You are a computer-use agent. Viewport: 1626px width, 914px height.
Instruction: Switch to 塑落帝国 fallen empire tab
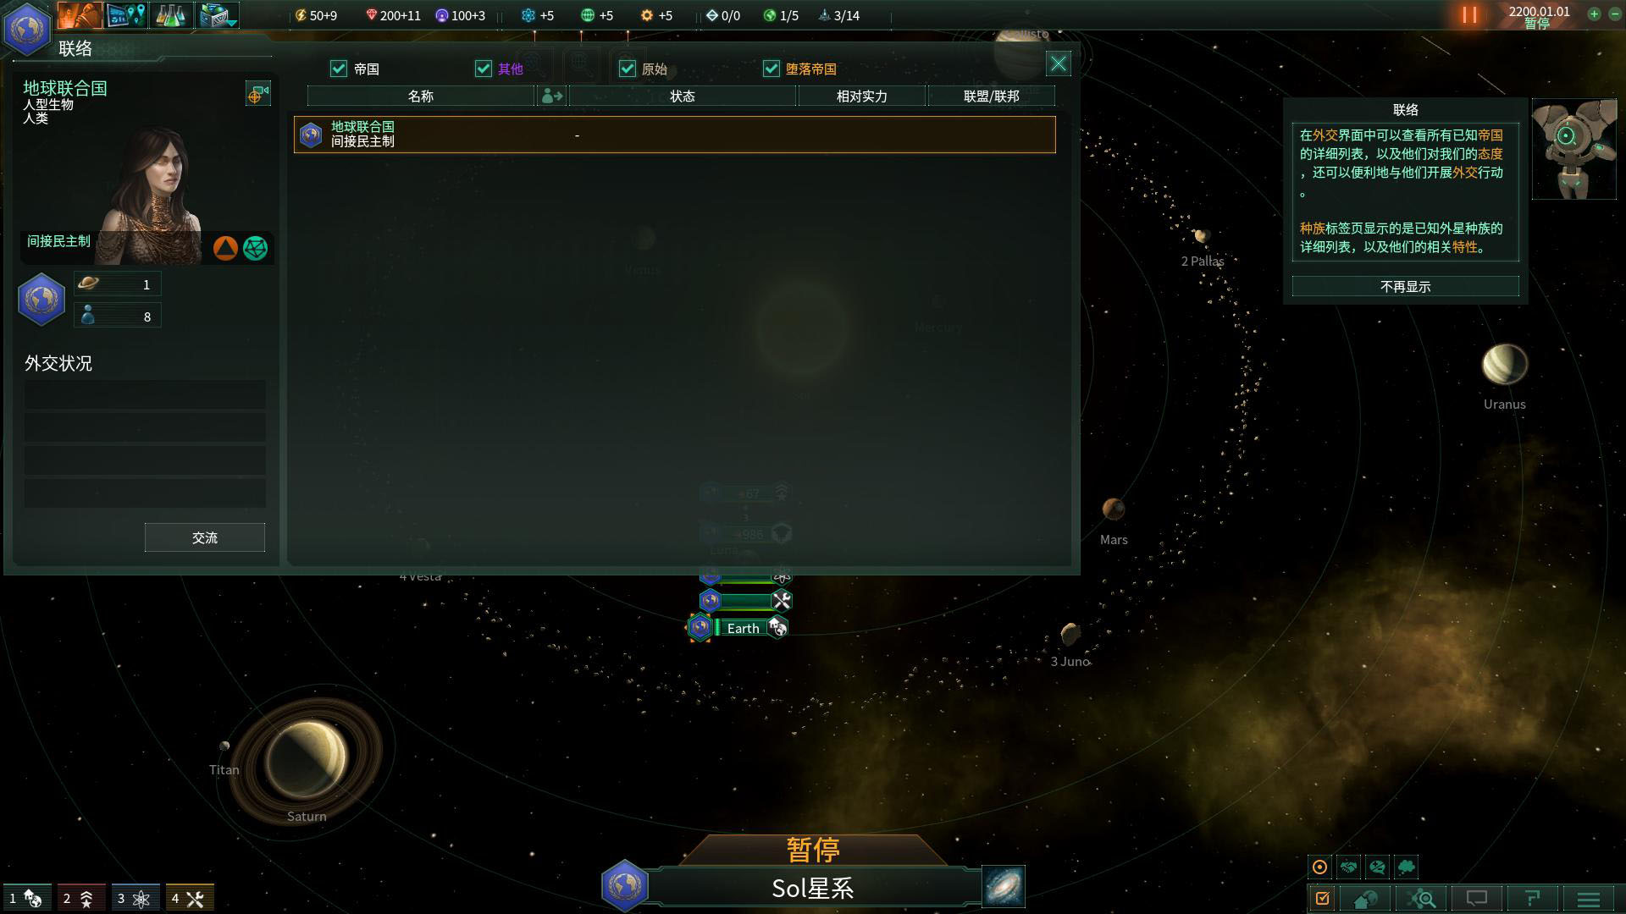(812, 69)
